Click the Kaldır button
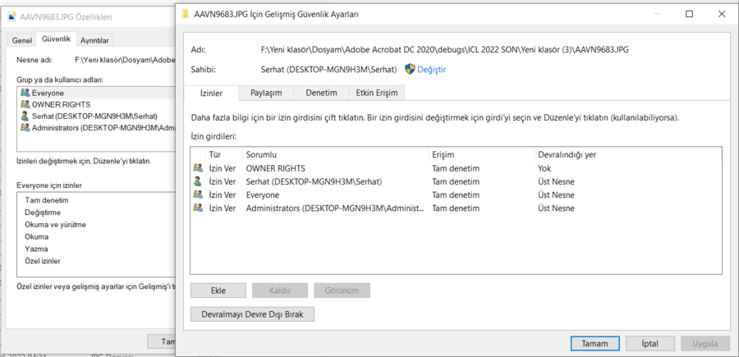The height and width of the screenshot is (357, 739). coord(280,291)
